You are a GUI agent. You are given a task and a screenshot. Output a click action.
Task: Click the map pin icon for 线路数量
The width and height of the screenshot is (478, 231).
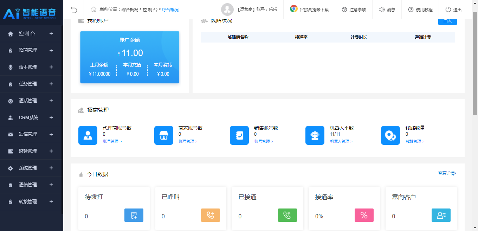point(390,135)
